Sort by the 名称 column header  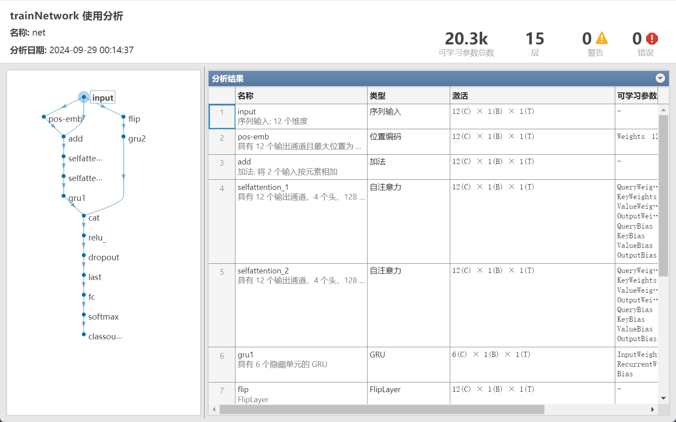(301, 95)
